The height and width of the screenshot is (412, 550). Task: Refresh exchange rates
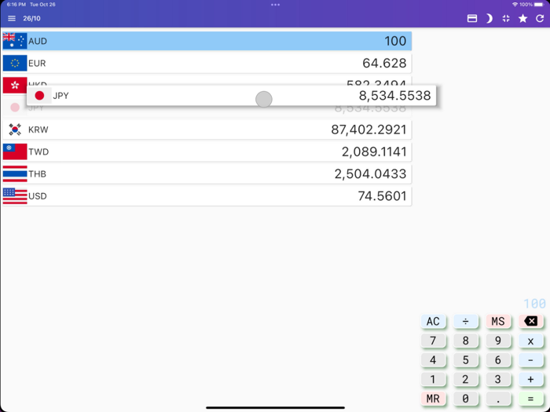click(x=540, y=18)
